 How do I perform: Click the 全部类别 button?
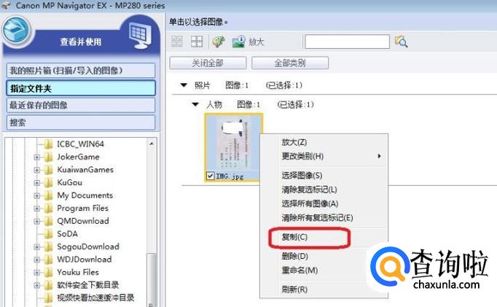tap(290, 63)
